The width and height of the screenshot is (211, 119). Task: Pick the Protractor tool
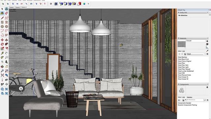pyautogui.click(x=2, y=58)
